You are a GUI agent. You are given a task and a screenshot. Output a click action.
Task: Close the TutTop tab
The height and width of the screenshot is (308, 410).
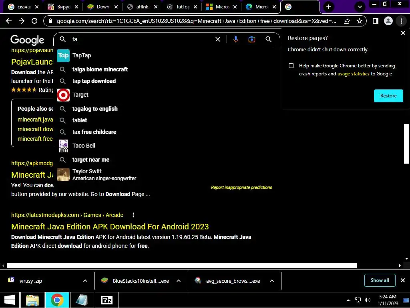point(195,7)
